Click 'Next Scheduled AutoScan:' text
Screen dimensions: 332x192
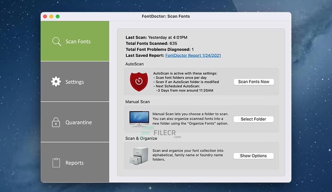pos(178,86)
